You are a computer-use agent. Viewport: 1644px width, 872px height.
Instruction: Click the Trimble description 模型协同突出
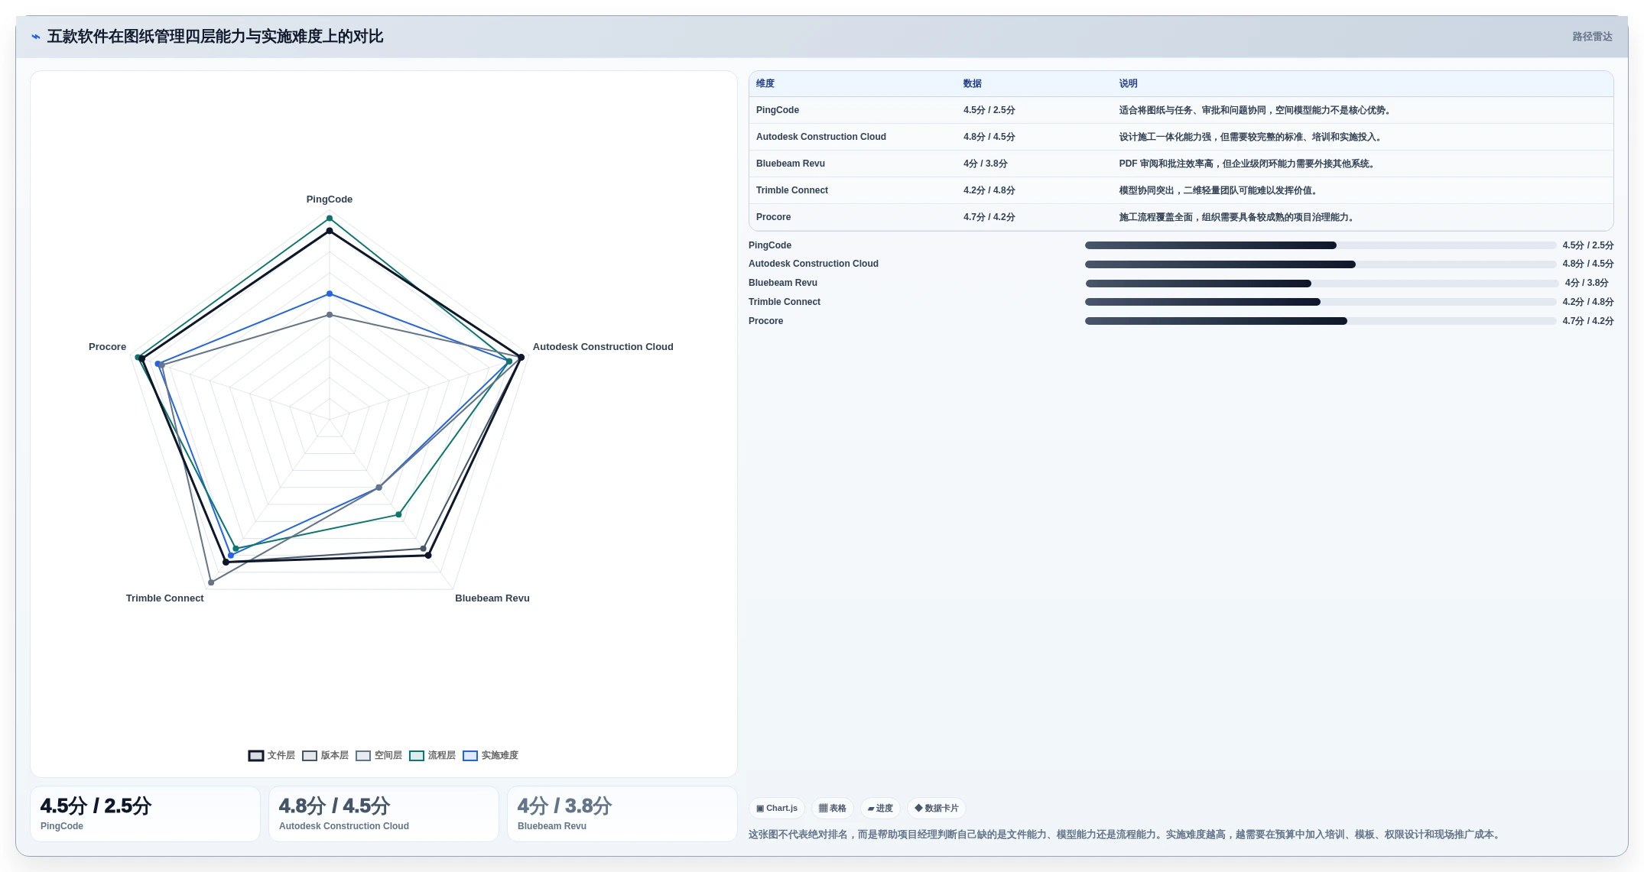coord(1219,190)
